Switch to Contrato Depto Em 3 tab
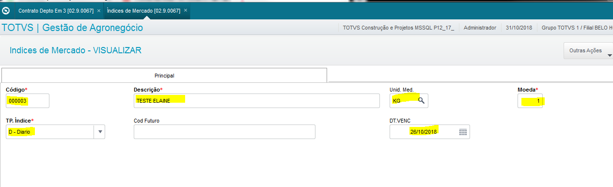 pos(56,10)
